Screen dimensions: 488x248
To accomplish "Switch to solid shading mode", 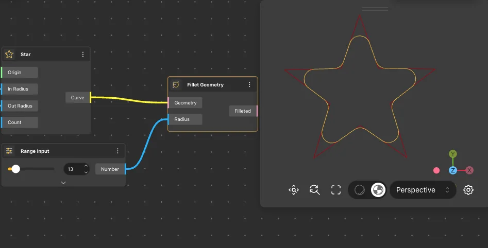I will pyautogui.click(x=378, y=190).
